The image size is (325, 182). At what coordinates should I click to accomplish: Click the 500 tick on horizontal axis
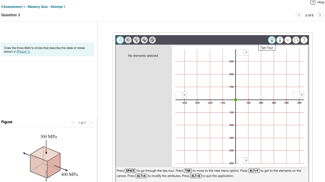click(x=299, y=103)
